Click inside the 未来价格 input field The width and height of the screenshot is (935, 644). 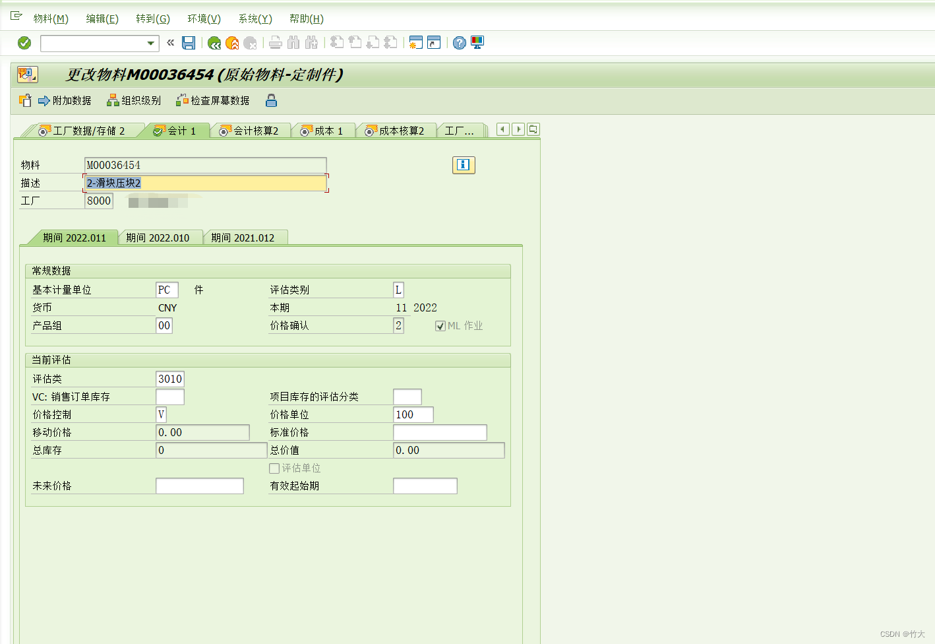coord(198,486)
